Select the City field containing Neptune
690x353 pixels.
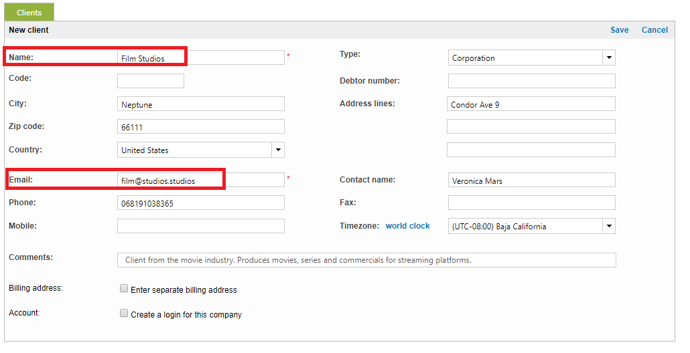[x=200, y=104]
